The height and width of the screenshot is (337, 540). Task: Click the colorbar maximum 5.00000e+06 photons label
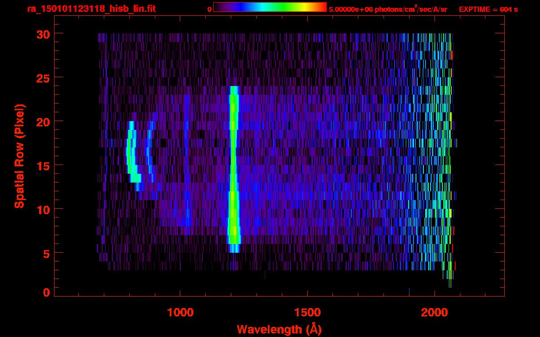(x=388, y=9)
